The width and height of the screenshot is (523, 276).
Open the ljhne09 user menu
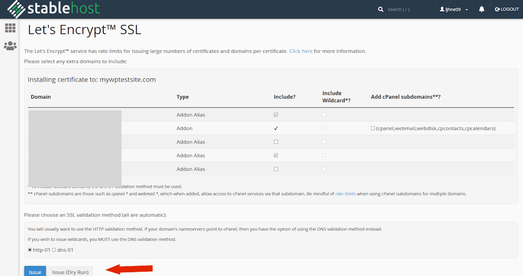coord(453,9)
